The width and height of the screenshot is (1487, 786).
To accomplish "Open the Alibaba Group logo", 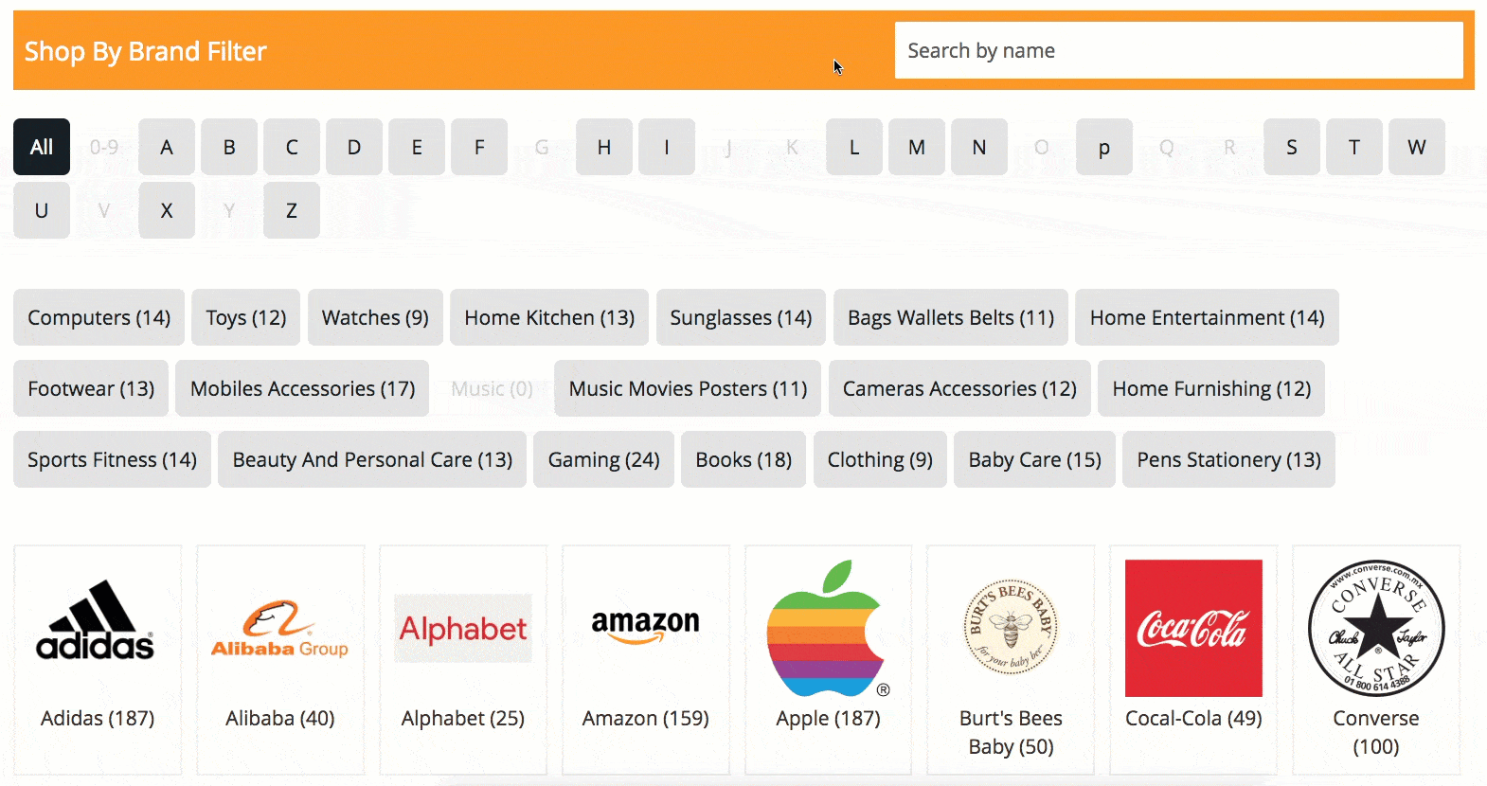I will click(279, 629).
